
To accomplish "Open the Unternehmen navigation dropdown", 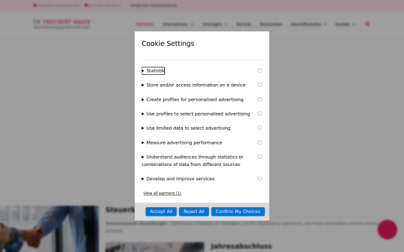I will [178, 24].
